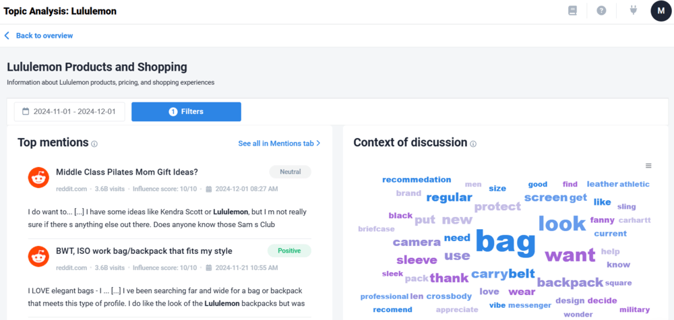Click 'recomend' in the word cloud
This screenshot has height=320, width=674.
tap(392, 310)
